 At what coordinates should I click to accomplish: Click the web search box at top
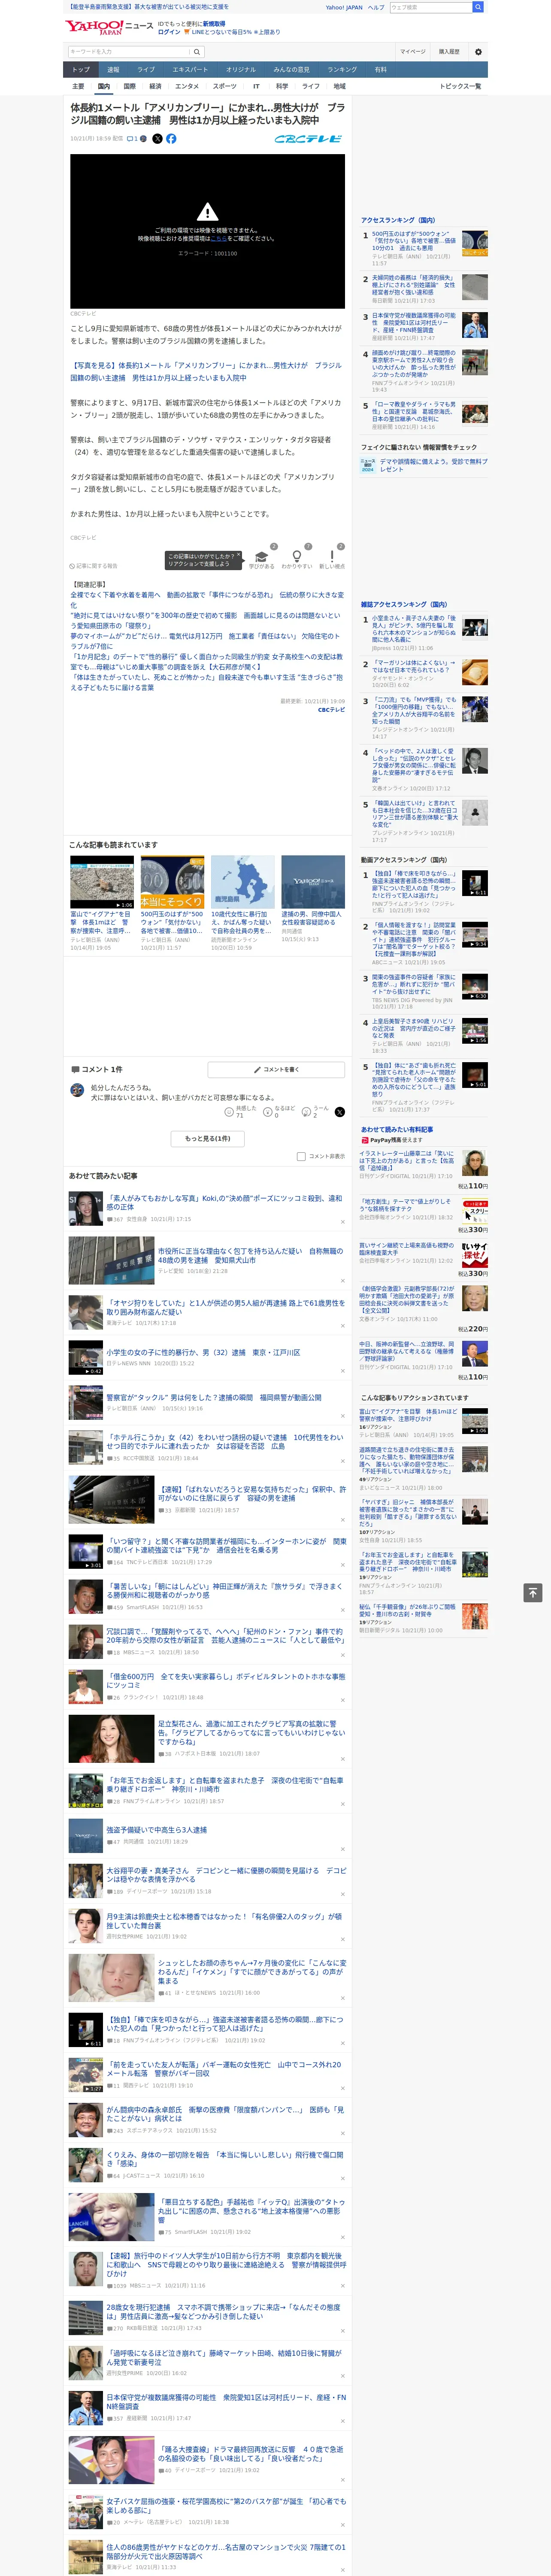(x=431, y=7)
